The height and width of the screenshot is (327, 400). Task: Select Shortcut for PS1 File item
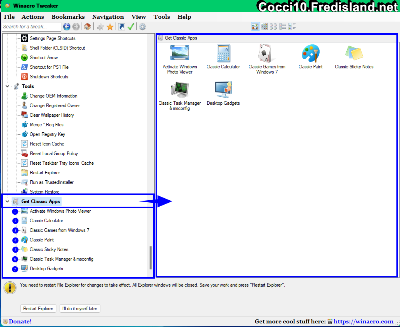pos(49,67)
